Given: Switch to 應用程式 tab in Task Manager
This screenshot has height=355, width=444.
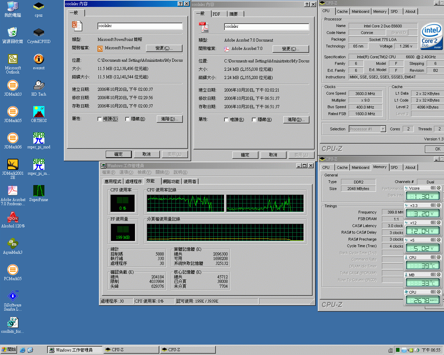Looking at the screenshot, I should (113, 181).
